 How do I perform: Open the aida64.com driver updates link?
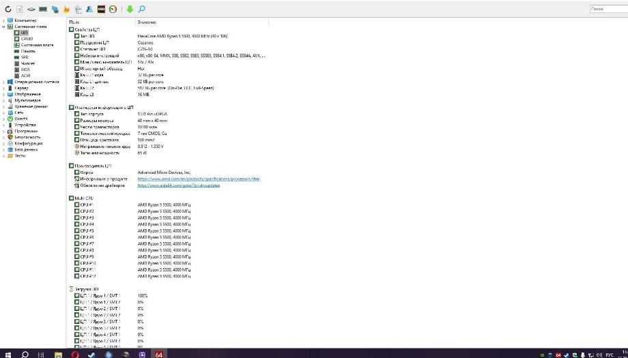179,185
